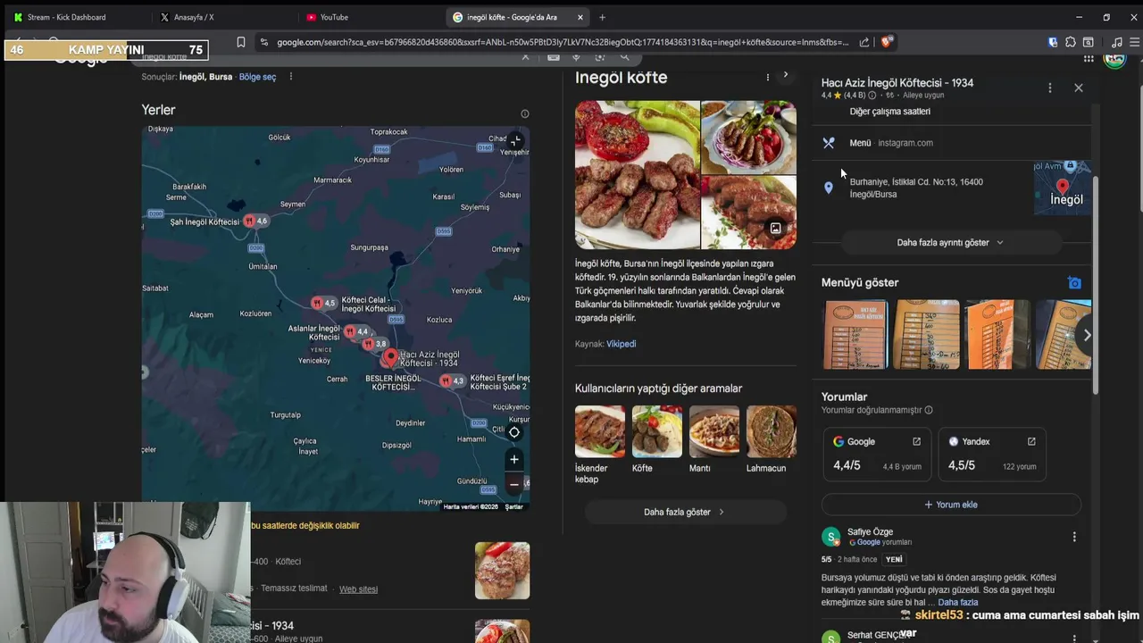Viewport: 1143px width, 643px height.
Task: Open the Brave Shields lion icon
Action: tap(886, 42)
